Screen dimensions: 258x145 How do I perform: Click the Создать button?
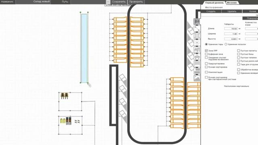[211, 11]
